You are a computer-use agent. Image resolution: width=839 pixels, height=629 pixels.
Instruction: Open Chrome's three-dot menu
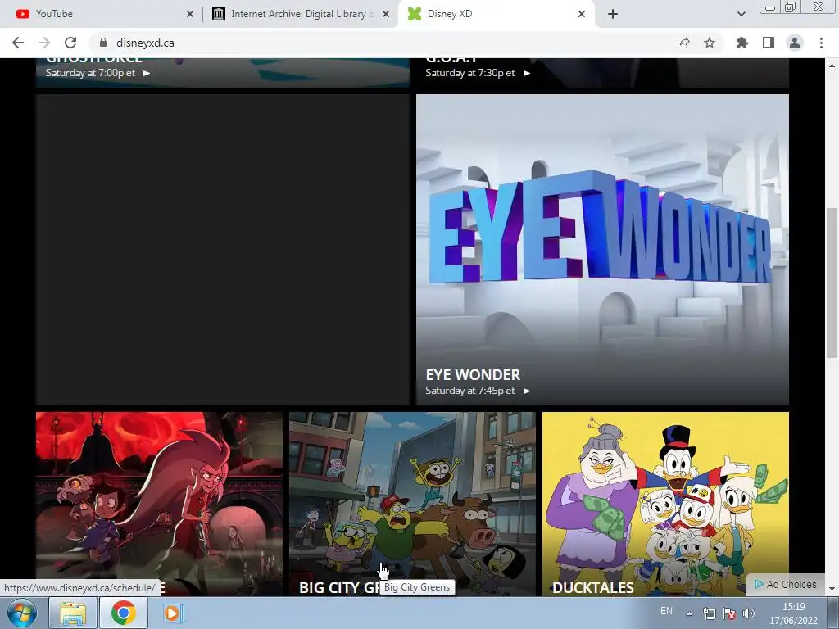tap(821, 43)
